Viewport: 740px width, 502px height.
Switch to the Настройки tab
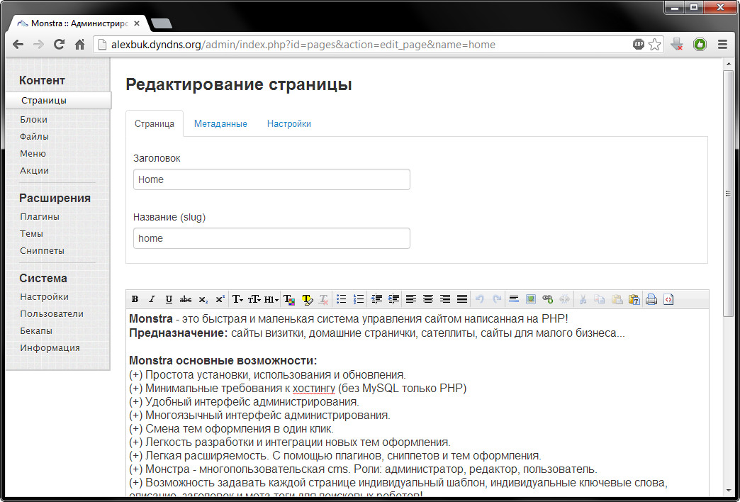(x=288, y=123)
